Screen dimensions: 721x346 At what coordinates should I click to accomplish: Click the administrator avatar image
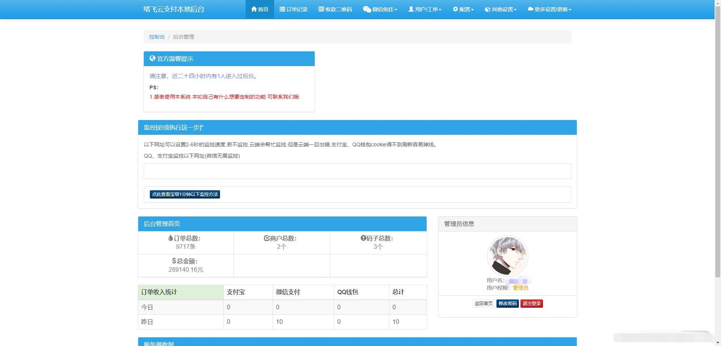pos(507,256)
